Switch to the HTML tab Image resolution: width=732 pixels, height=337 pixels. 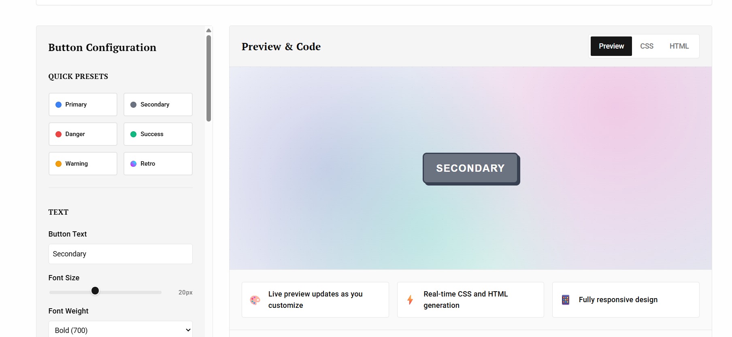point(679,46)
